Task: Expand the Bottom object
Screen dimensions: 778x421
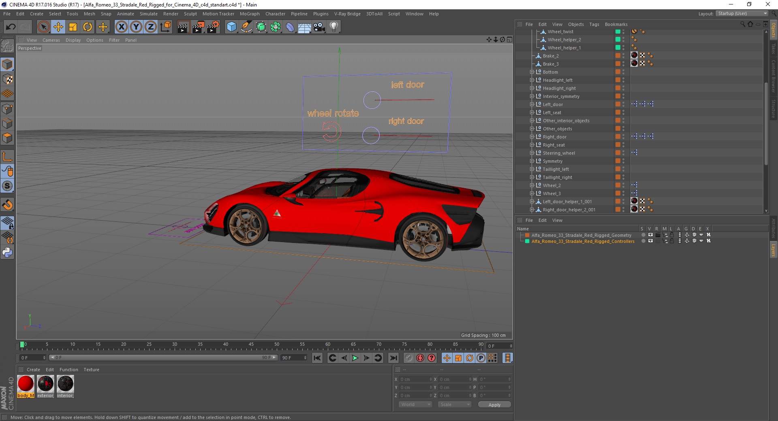Action: [532, 72]
